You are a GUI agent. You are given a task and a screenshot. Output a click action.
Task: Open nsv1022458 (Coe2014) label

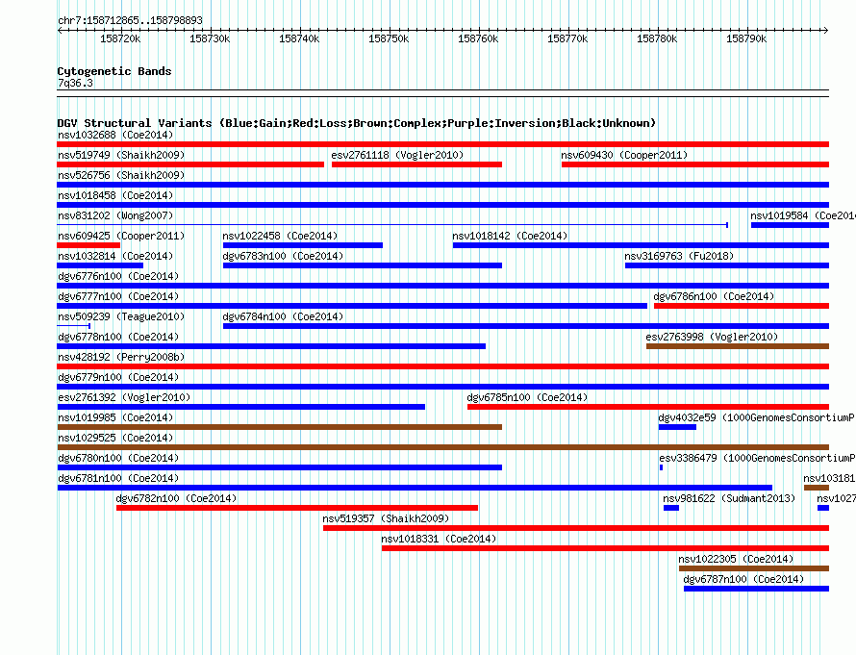coord(280,236)
